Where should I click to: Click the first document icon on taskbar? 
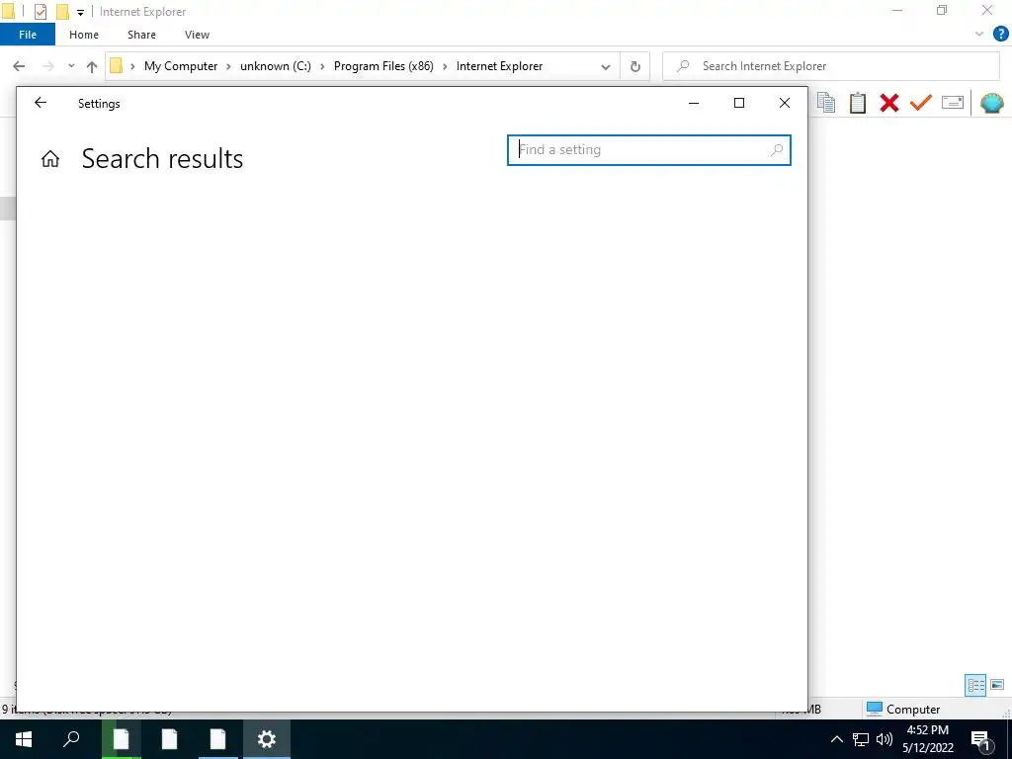click(122, 739)
